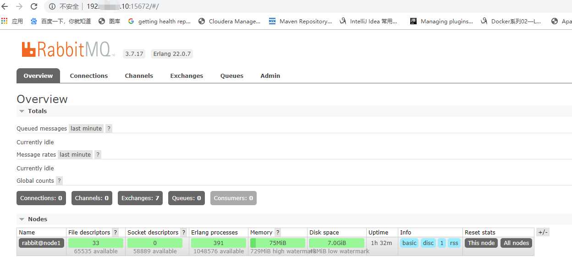The width and height of the screenshot is (572, 267).
Task: Switch to the Overview tab
Action: pyautogui.click(x=38, y=76)
